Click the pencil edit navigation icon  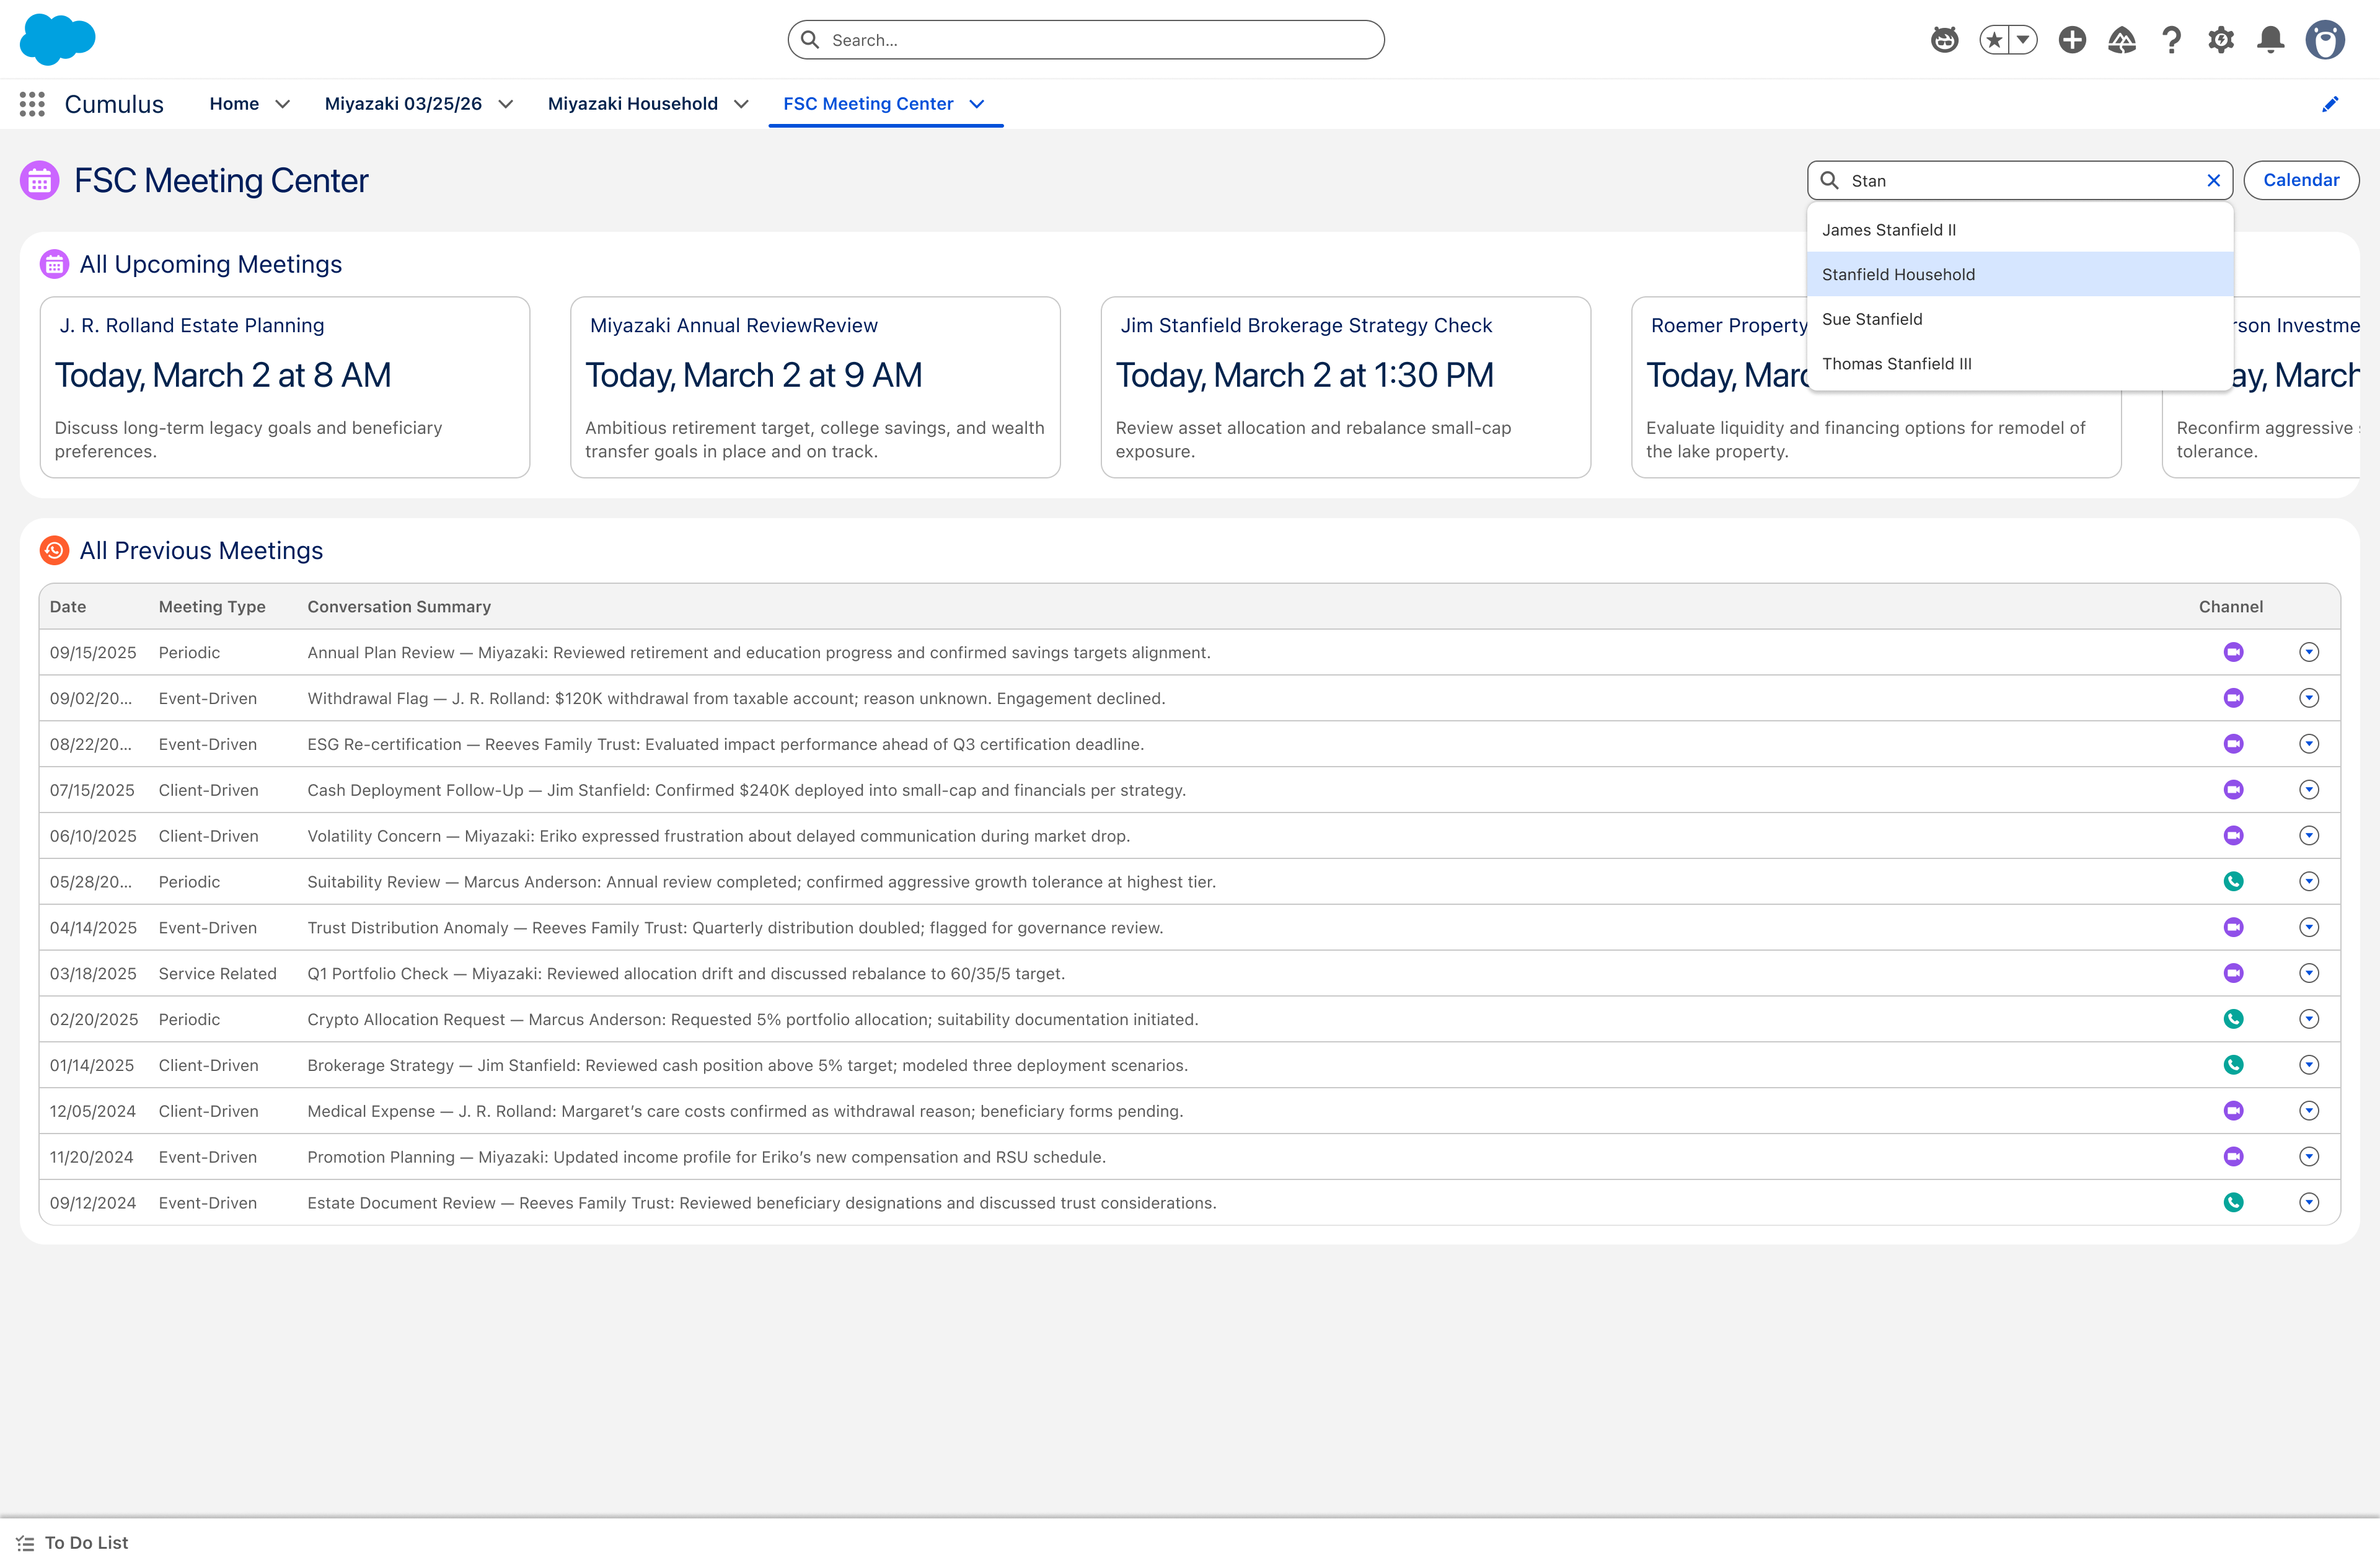click(x=2330, y=104)
